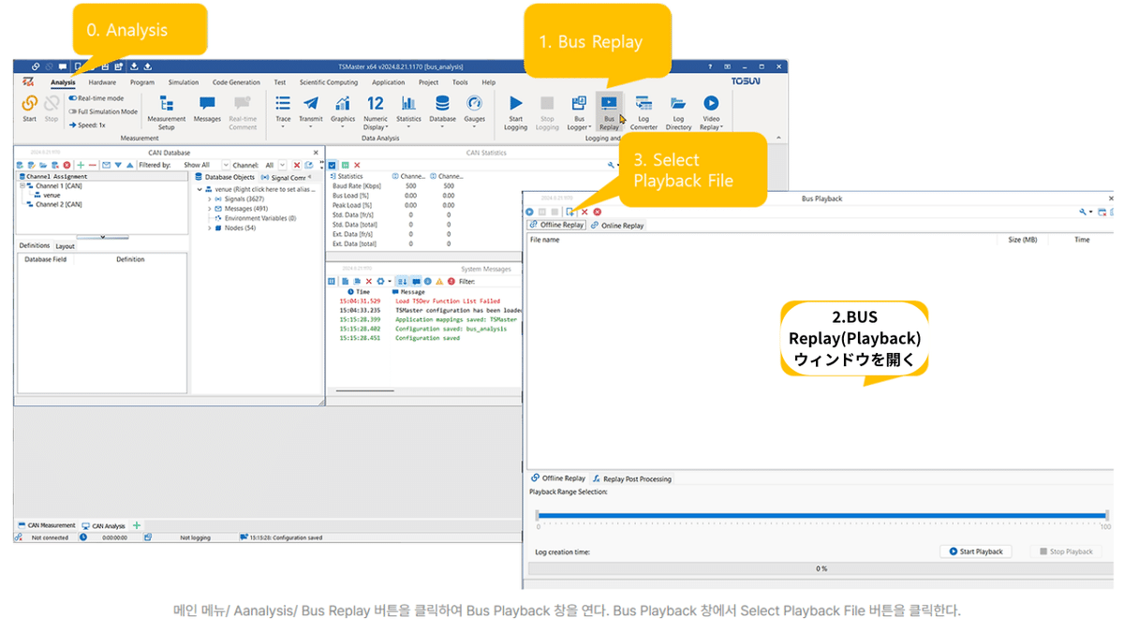Click the red X remove icon in Bus Playback toolbar
Image resolution: width=1124 pixels, height=632 pixels.
pyautogui.click(x=584, y=212)
